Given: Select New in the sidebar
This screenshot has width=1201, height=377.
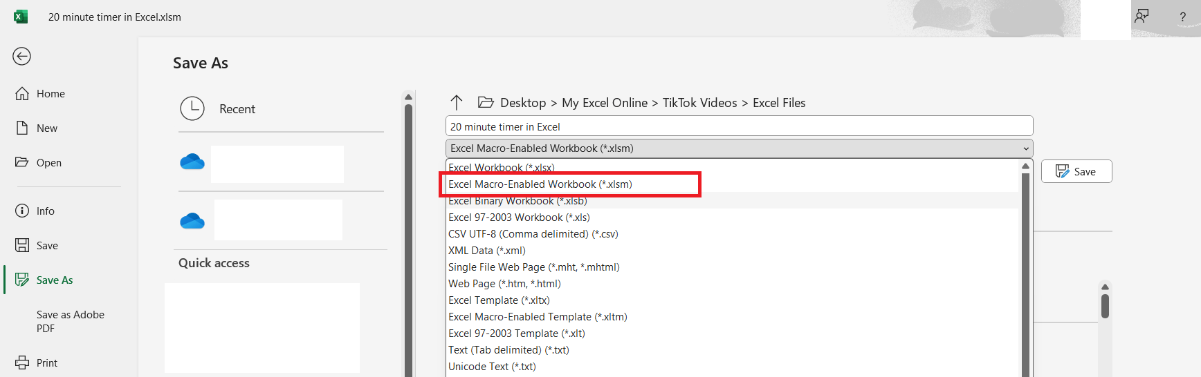Looking at the screenshot, I should click(37, 128).
